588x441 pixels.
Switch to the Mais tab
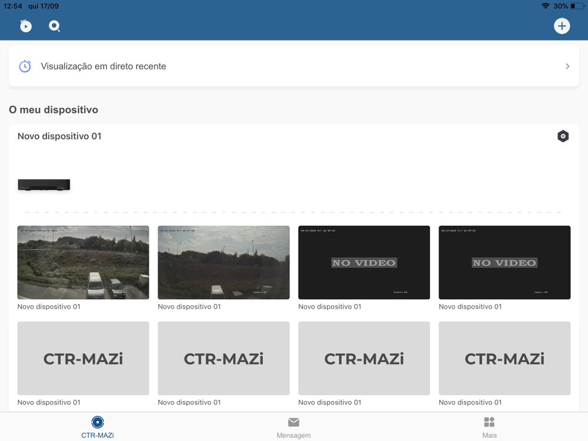click(489, 427)
